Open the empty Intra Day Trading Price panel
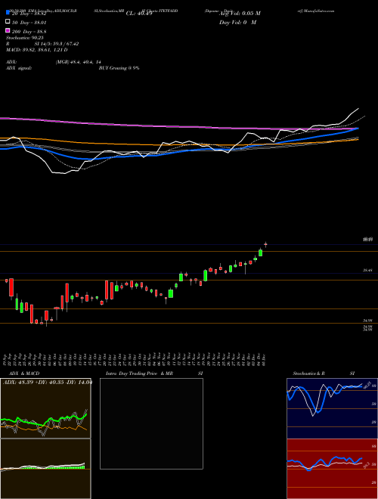This screenshot has width=378, height=499. (x=151, y=423)
